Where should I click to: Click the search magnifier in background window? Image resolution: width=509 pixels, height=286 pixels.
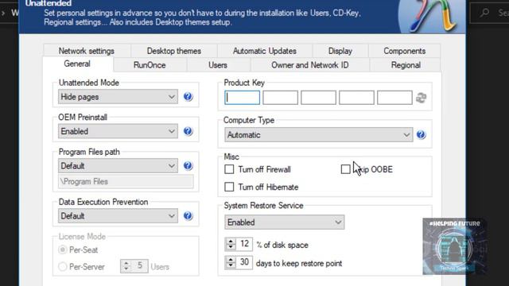[x=484, y=13]
